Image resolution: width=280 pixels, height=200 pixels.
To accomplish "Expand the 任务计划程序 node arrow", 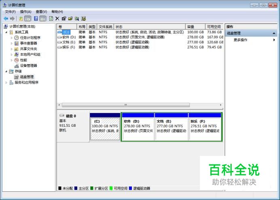I will pyautogui.click(x=12, y=38).
